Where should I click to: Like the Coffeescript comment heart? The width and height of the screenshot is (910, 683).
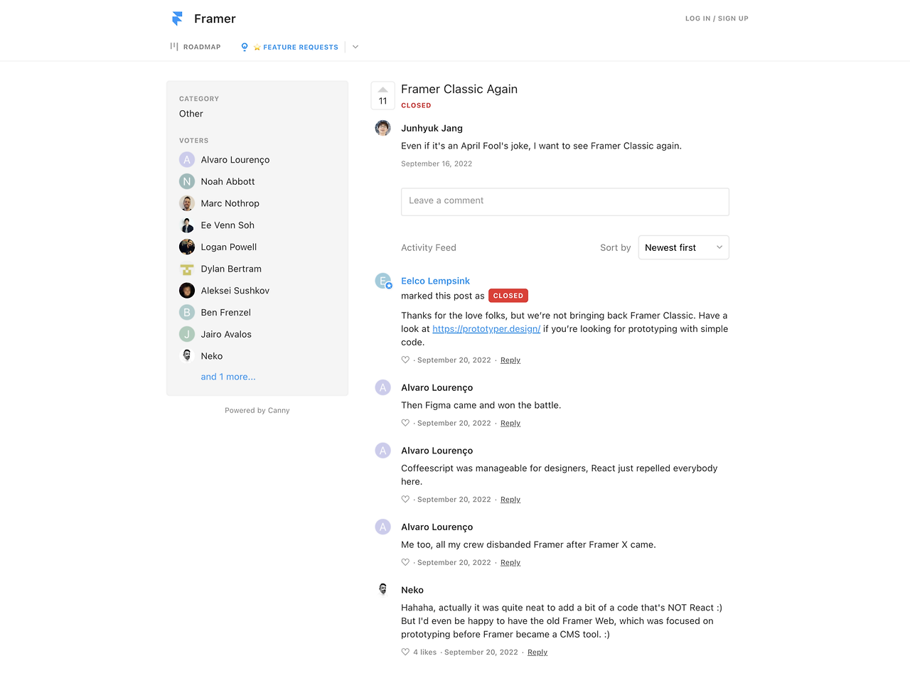point(405,500)
